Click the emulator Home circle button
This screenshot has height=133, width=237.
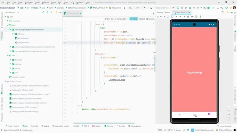pos(180,17)
